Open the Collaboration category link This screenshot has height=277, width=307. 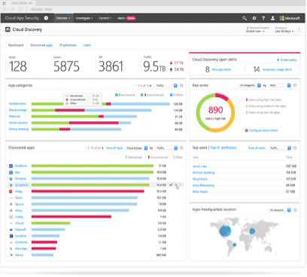click(x=17, y=104)
